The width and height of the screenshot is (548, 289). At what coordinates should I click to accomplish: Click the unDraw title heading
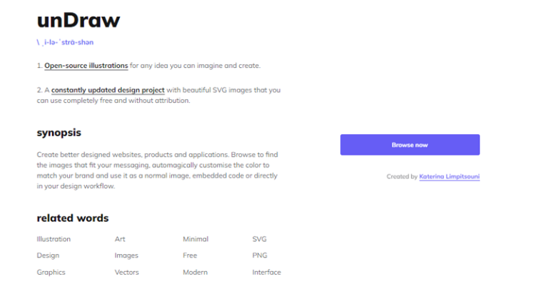coord(78,21)
